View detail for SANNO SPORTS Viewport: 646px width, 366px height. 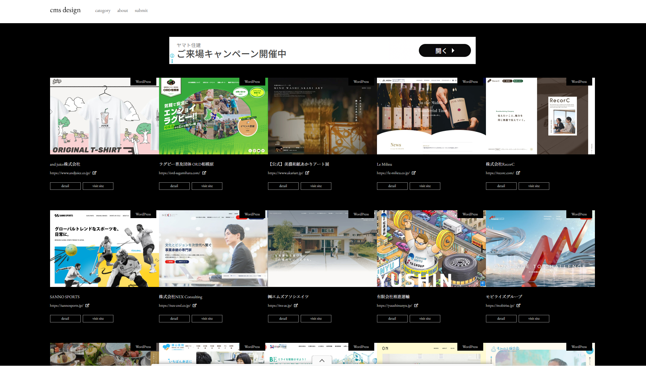coord(65,319)
